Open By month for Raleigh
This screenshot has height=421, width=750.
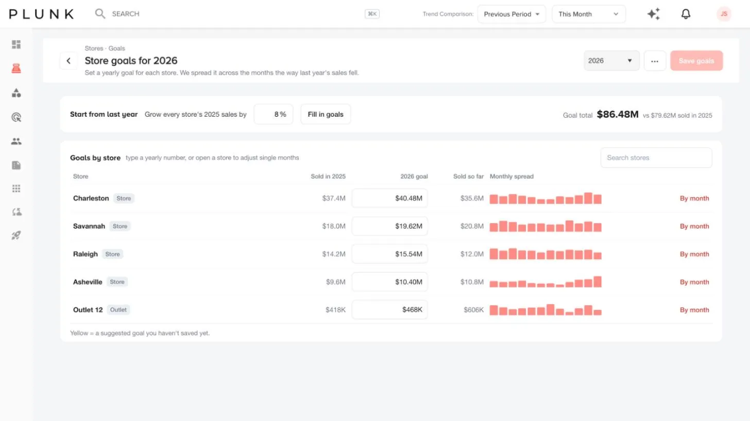[694, 254]
